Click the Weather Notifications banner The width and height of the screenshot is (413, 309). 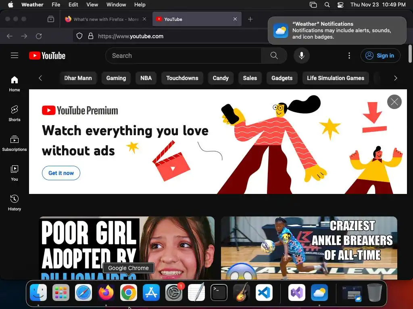(x=337, y=31)
